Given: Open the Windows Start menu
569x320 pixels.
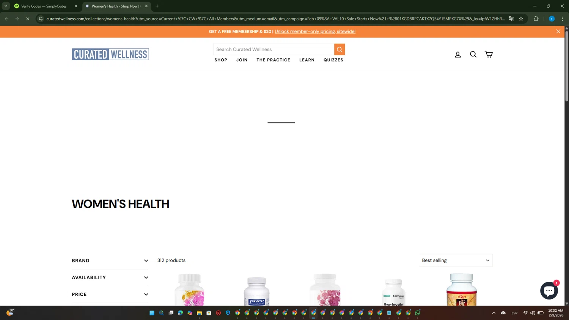Looking at the screenshot, I should click(152, 313).
